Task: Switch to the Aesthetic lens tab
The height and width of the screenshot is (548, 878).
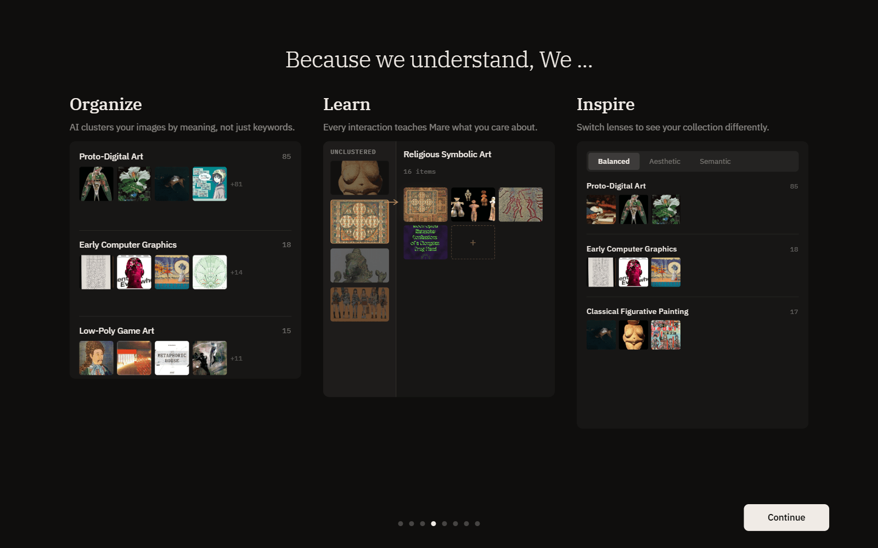Action: tap(665, 161)
